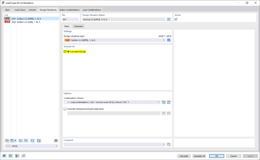This screenshot has height=160, width=260.
Task: Maximize the Load Cases & Combinations window
Action: (x=247, y=3)
